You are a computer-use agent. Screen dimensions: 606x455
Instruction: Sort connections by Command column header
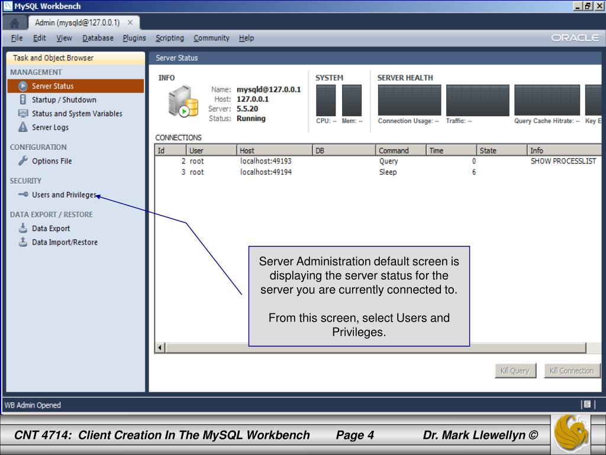tap(401, 150)
